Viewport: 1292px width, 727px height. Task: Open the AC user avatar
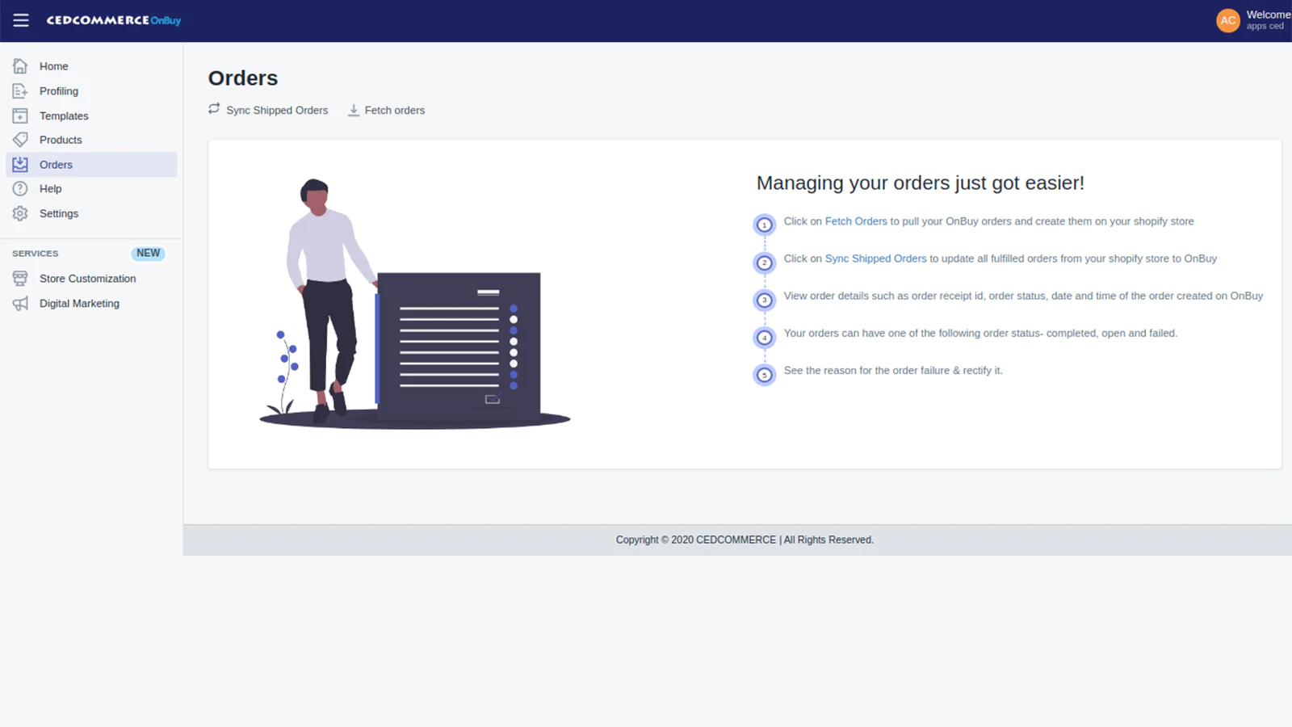1227,20
